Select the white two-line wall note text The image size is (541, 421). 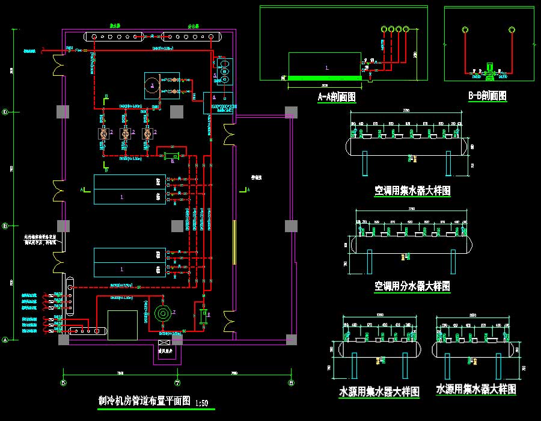40,240
